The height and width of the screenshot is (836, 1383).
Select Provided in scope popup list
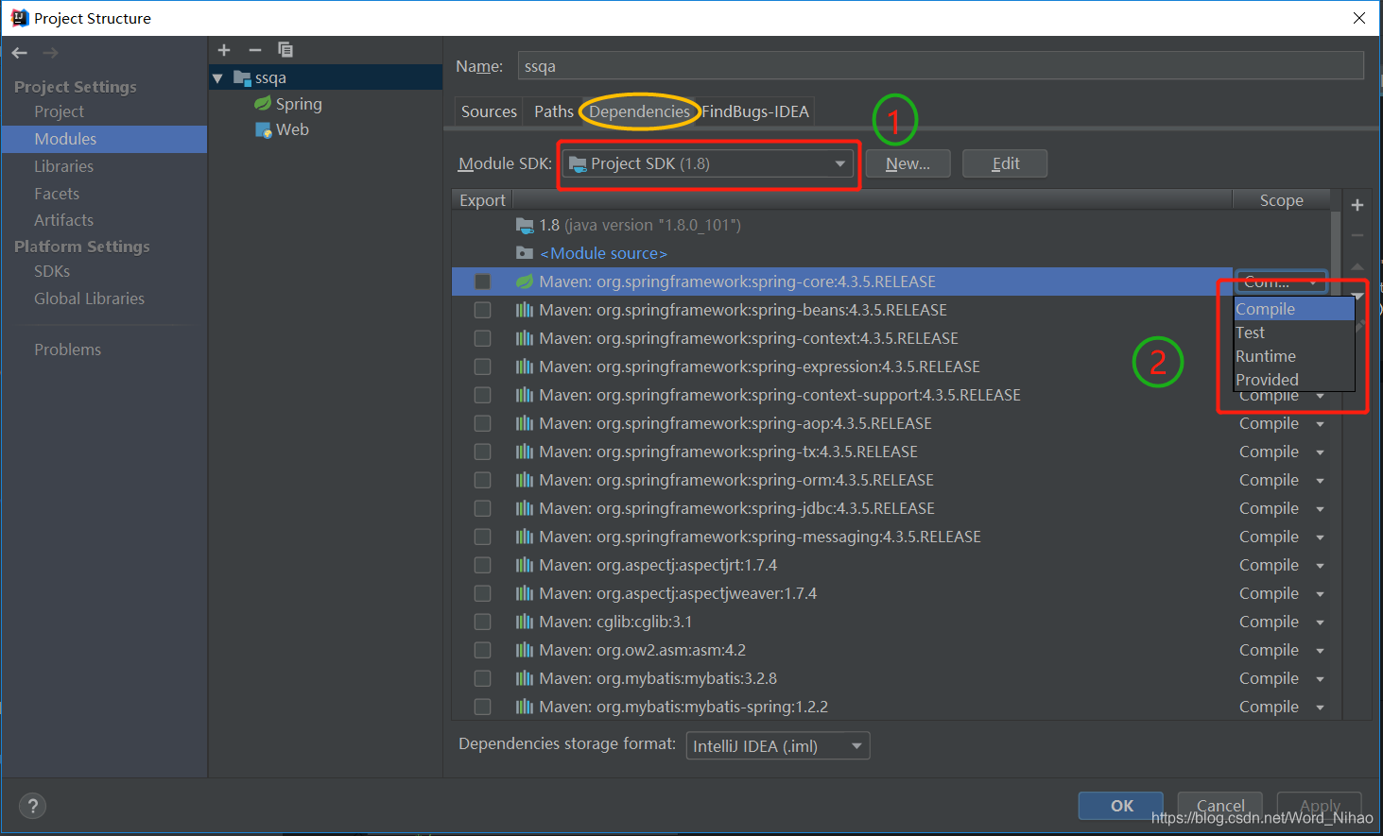1294,380
